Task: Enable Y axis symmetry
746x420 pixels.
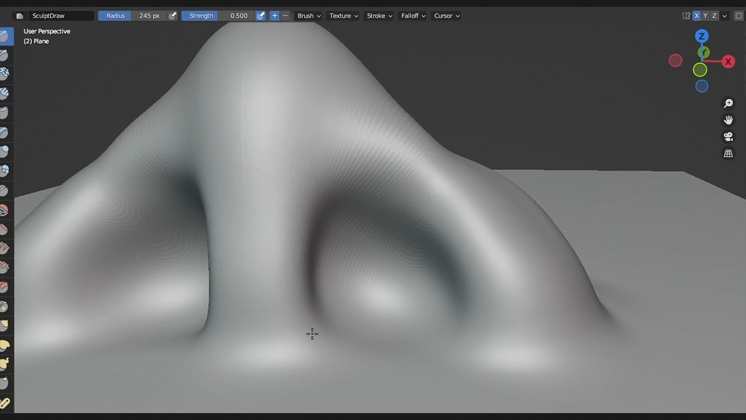Action: pyautogui.click(x=706, y=16)
